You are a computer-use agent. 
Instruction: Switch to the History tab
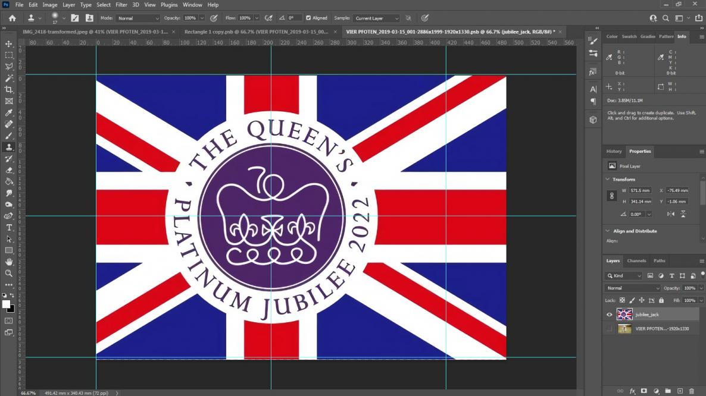pyautogui.click(x=614, y=152)
